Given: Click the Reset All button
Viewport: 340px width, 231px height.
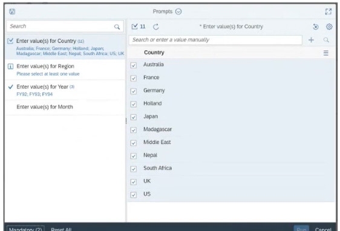Looking at the screenshot, I should point(61,229).
